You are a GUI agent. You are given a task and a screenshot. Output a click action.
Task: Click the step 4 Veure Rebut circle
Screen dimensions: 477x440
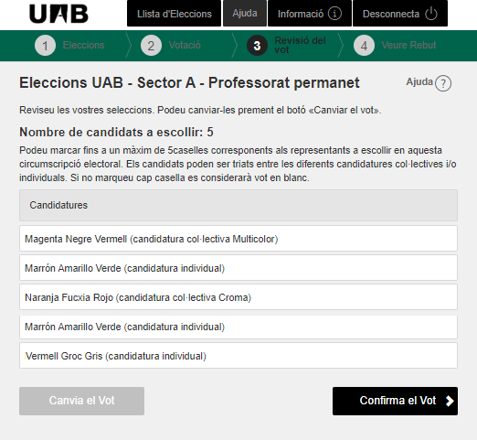pyautogui.click(x=364, y=46)
